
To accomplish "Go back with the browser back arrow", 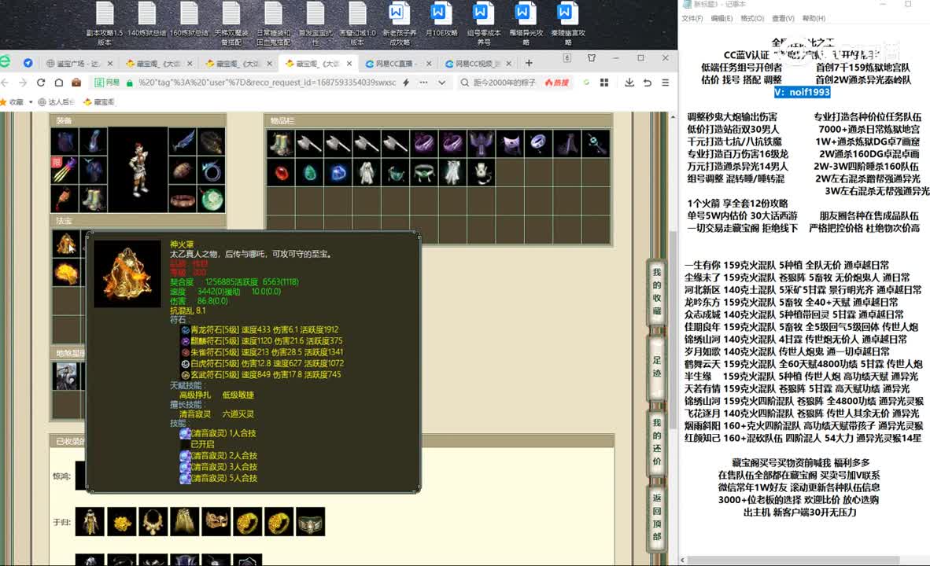I will point(6,83).
